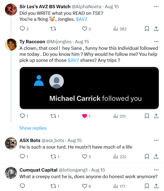Open more options for Sir Les's tweet
164x191 pixels.
pyautogui.click(x=156, y=7)
